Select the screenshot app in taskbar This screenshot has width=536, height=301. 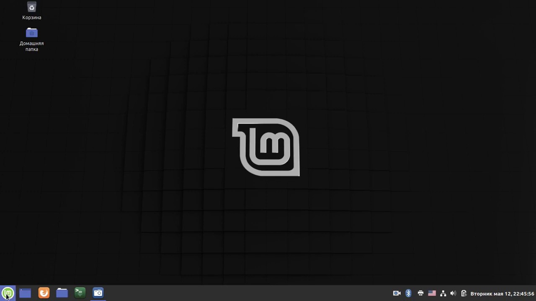98,293
